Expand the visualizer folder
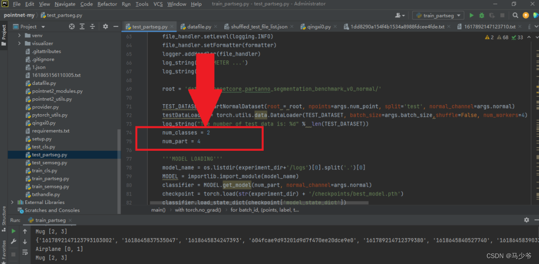Image resolution: width=539 pixels, height=264 pixels. click(19, 43)
